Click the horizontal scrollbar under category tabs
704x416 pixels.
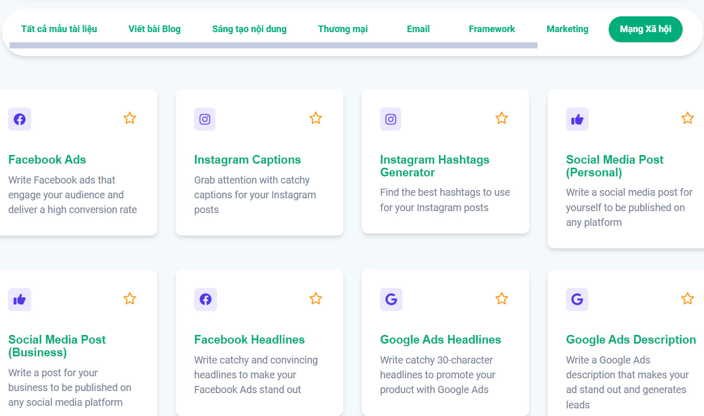coord(273,45)
